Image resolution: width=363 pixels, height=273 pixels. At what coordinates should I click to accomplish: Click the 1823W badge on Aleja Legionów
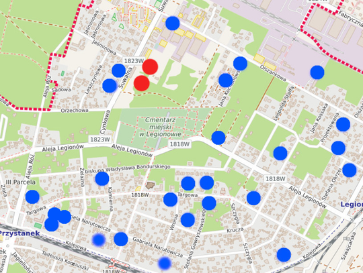tap(99, 140)
